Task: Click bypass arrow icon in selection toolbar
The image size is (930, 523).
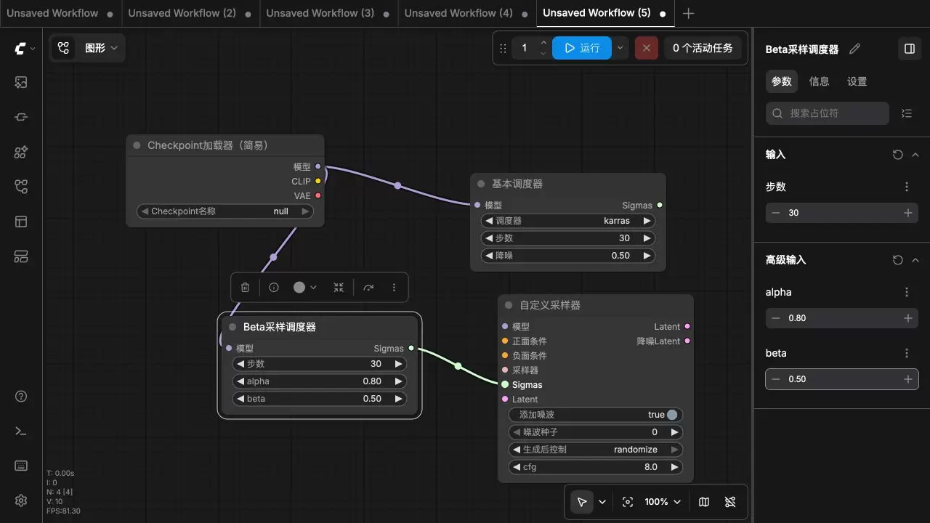Action: [368, 288]
